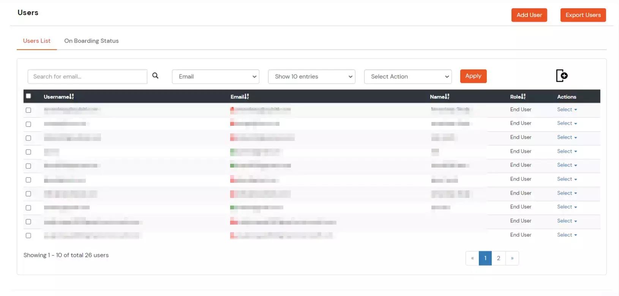
Task: Check the ninth user row checkbox
Action: (28, 222)
